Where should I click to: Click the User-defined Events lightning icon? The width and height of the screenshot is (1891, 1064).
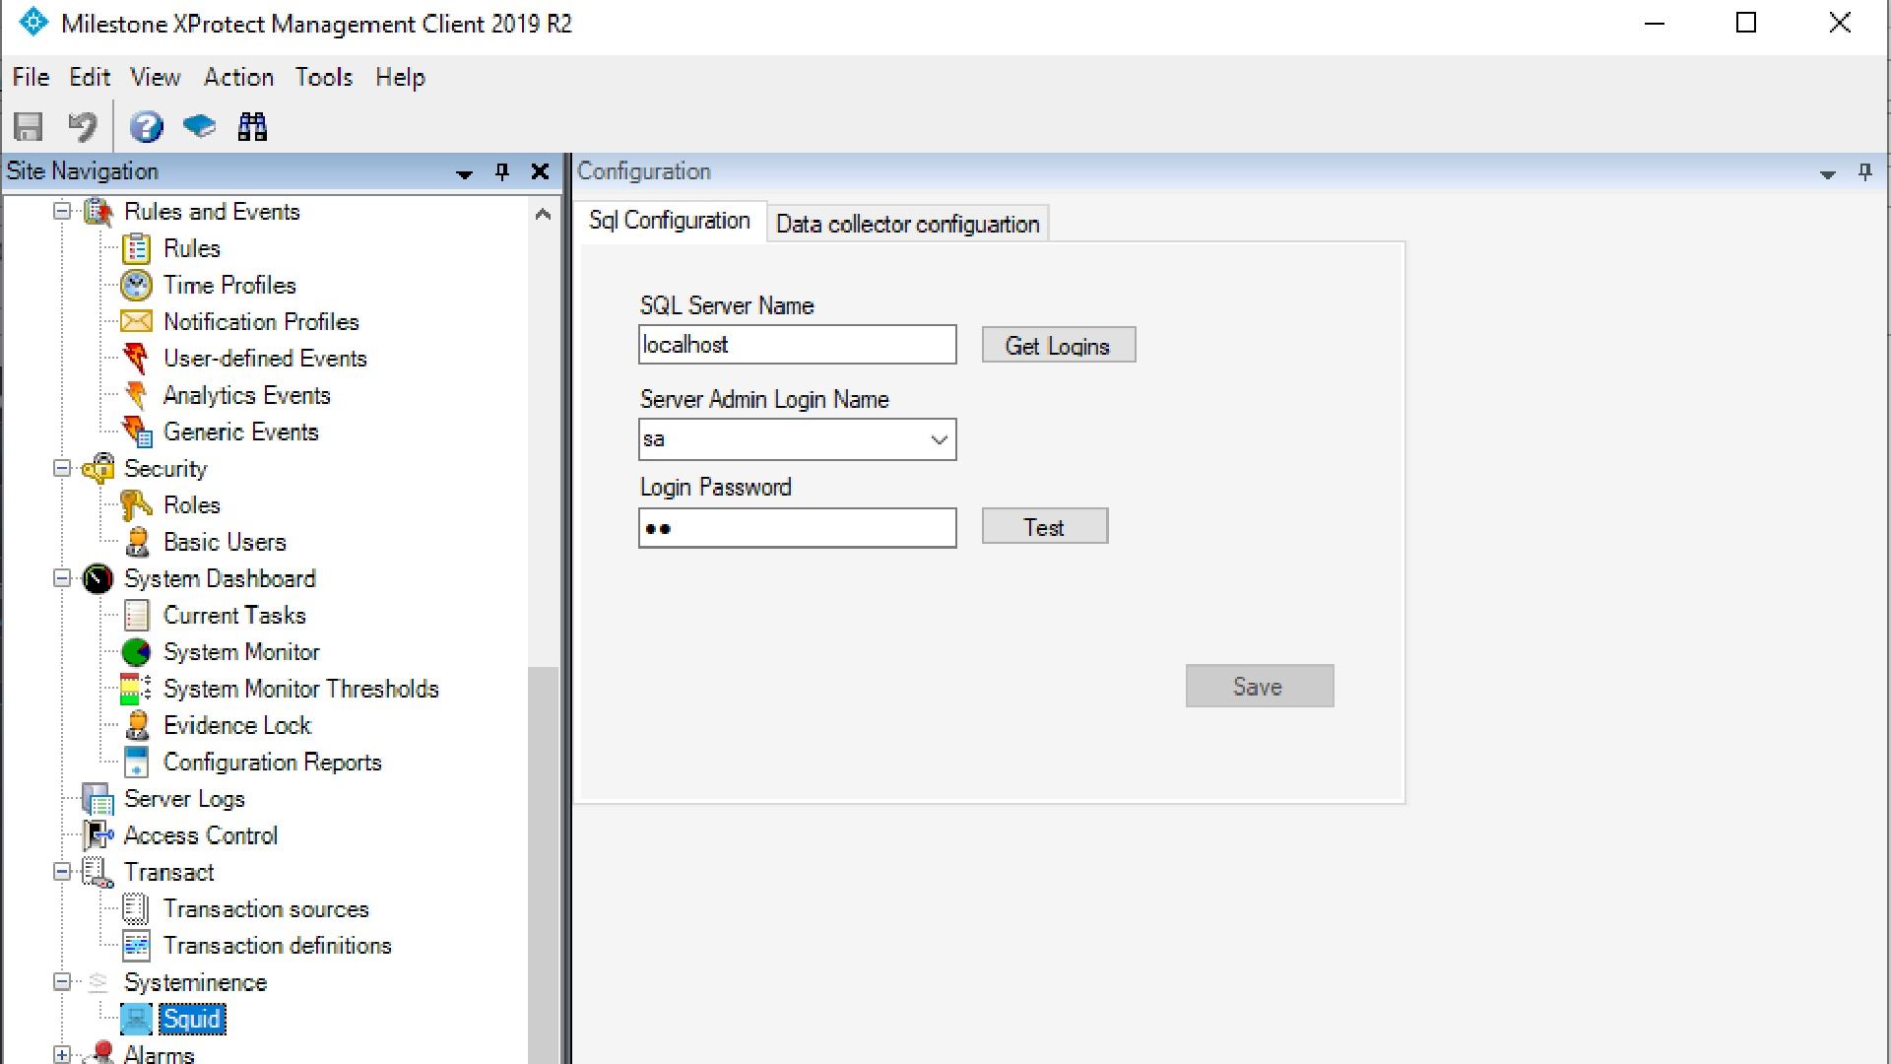pyautogui.click(x=137, y=359)
